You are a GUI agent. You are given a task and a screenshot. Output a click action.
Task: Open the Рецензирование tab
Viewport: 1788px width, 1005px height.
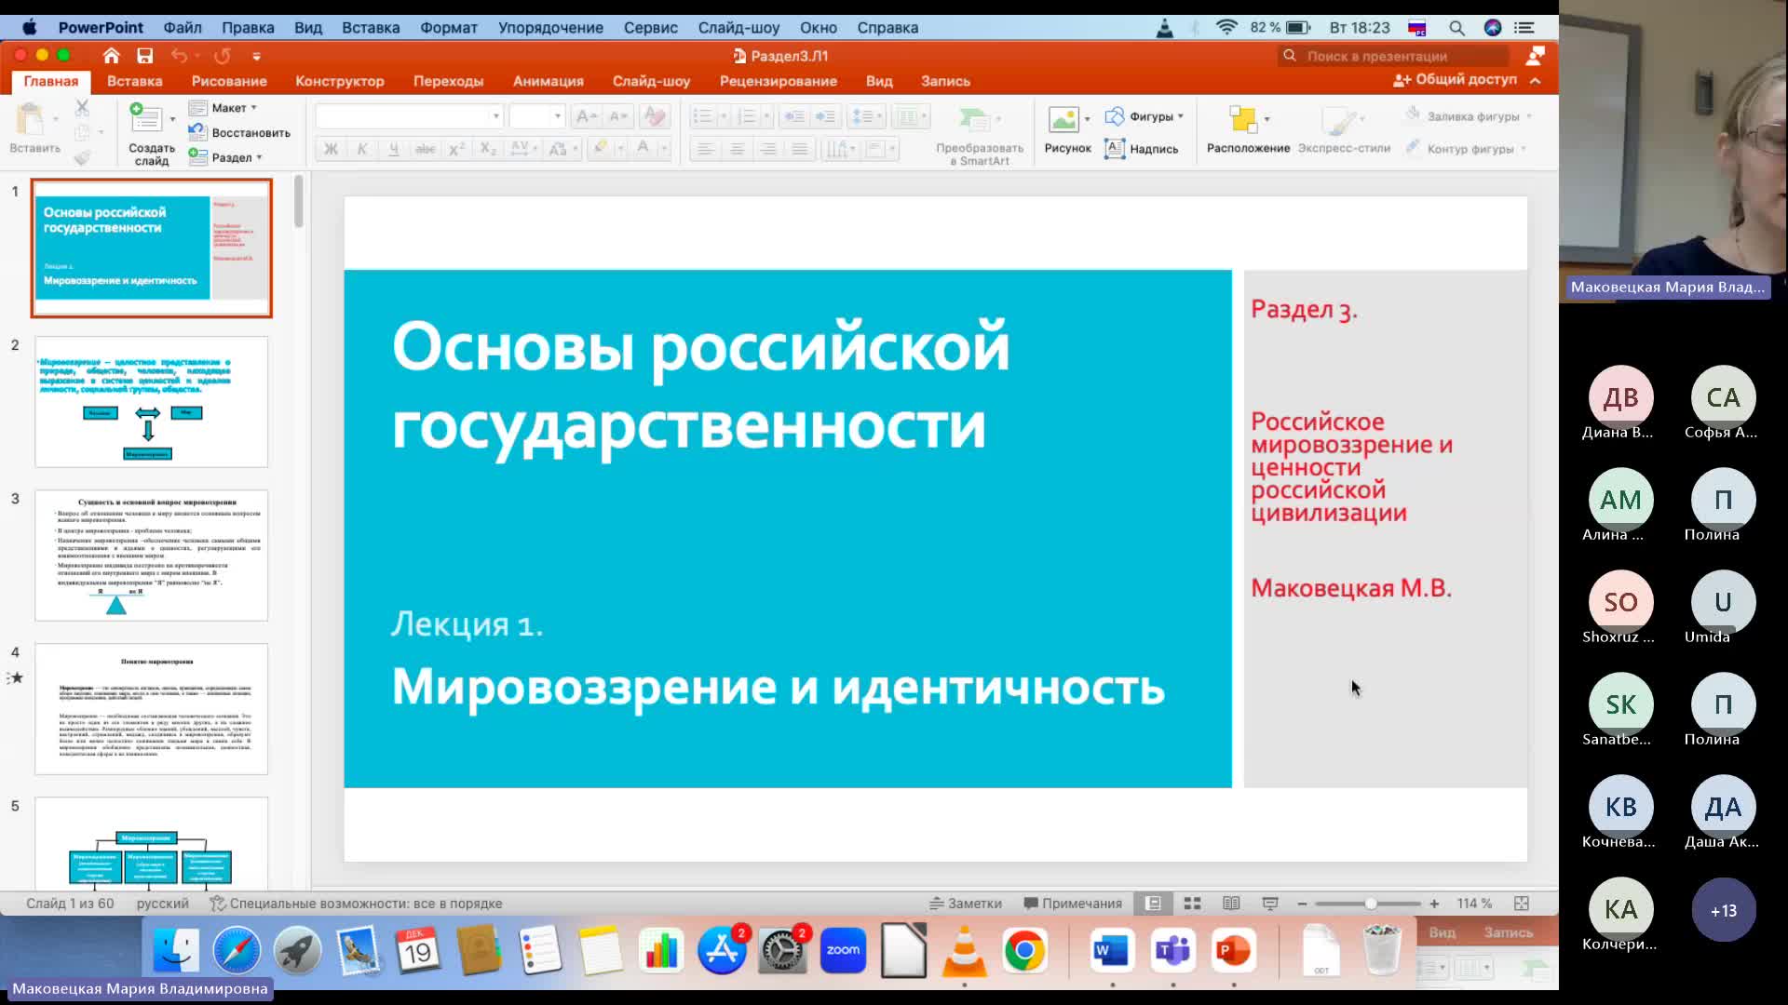click(x=779, y=81)
